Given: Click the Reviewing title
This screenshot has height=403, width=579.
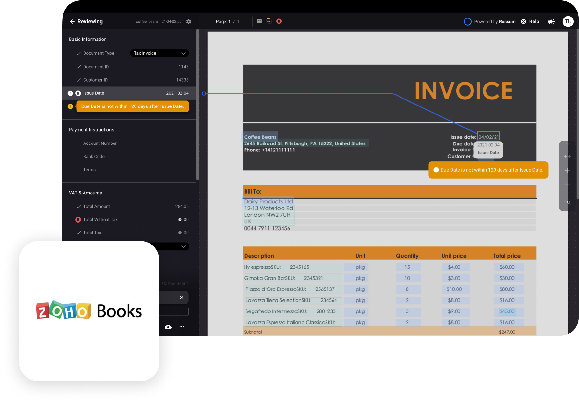Looking at the screenshot, I should pyautogui.click(x=90, y=21).
